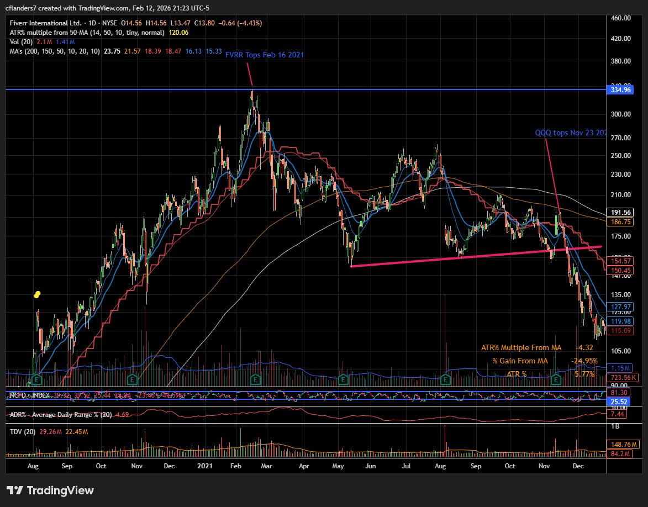Screen dimensions: 648x507
Task: Click the 2021 label on time axis
Action: click(x=205, y=466)
